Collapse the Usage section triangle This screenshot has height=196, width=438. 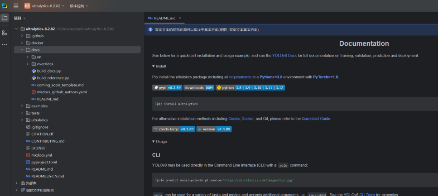pos(154,142)
